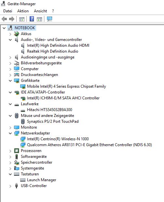The image size is (164, 202).
Task: Click the Monitore screen icon
Action: [x=17, y=127]
